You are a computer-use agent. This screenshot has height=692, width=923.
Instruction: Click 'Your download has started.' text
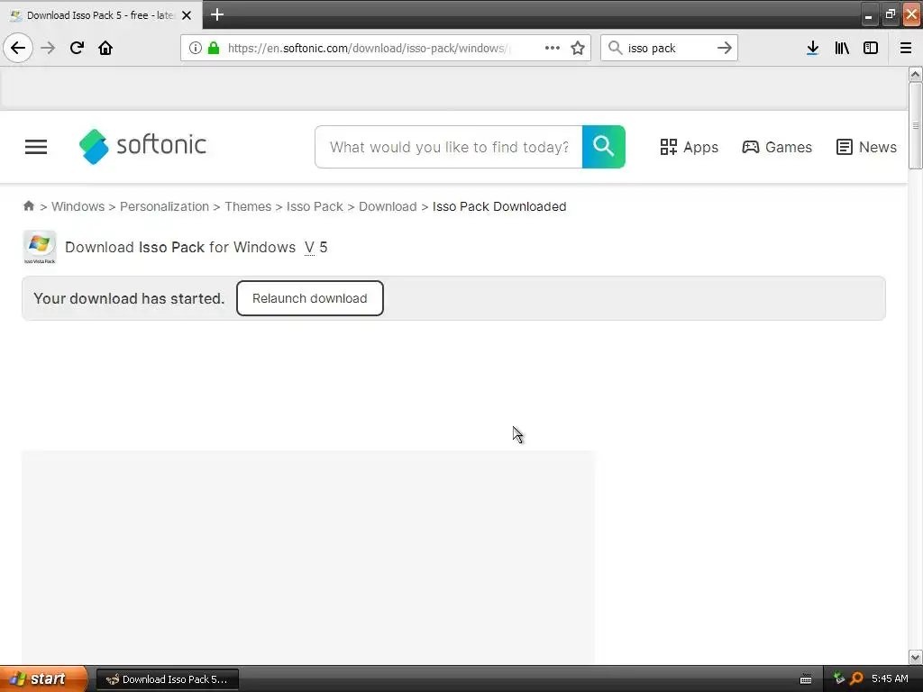click(x=129, y=298)
